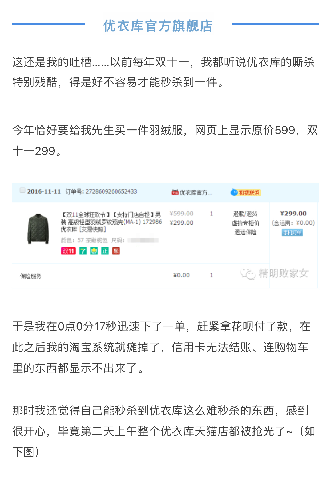Click the blue 手机订单 tag
The width and height of the screenshot is (331, 480).
click(x=292, y=233)
